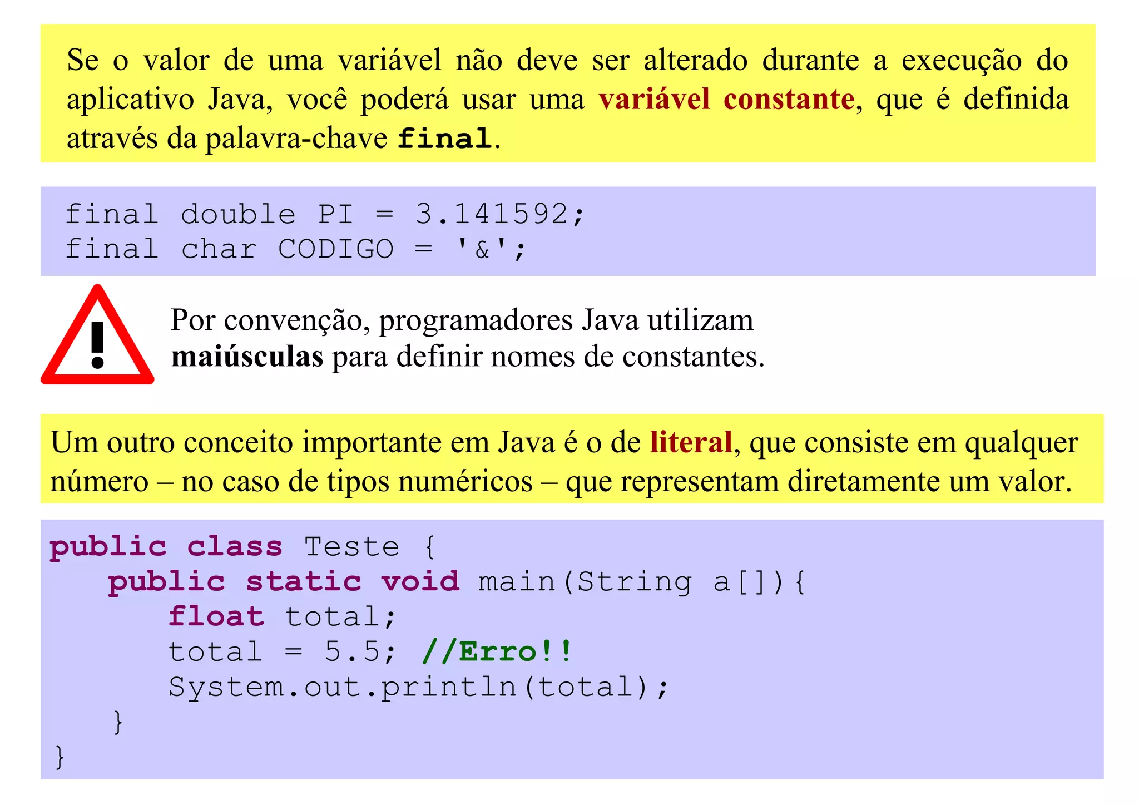
Task: Click the text 'Se o valor de uma variável'
Action: [x=254, y=60]
